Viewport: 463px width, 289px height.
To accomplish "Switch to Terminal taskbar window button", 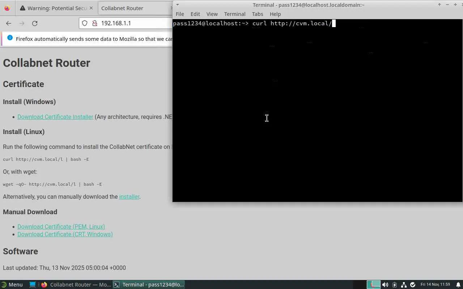I will tap(149, 285).
